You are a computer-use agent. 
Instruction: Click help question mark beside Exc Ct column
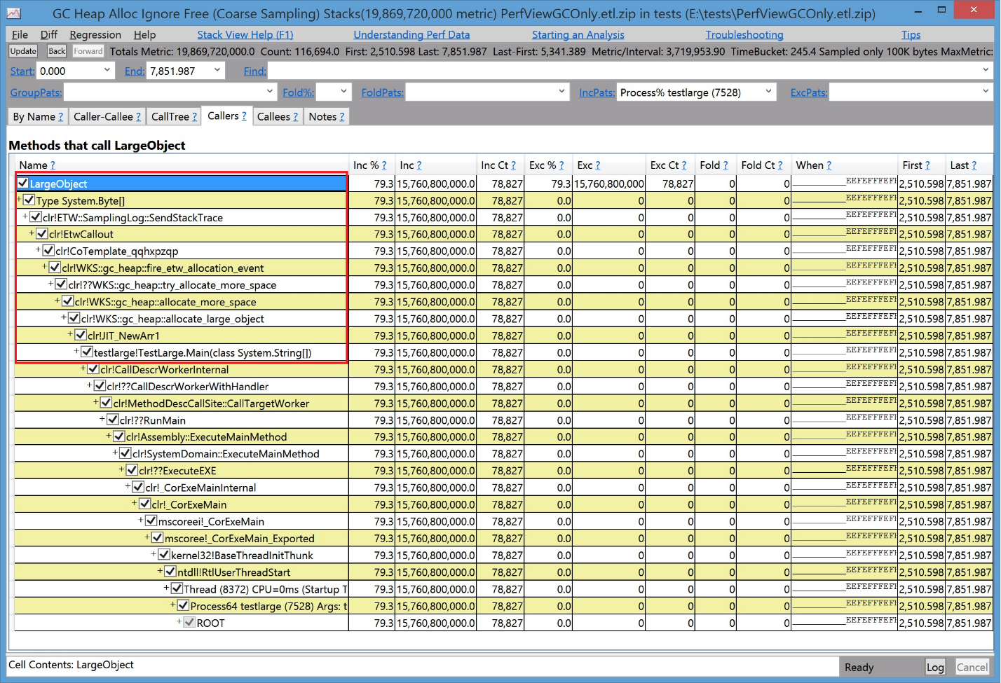point(684,165)
